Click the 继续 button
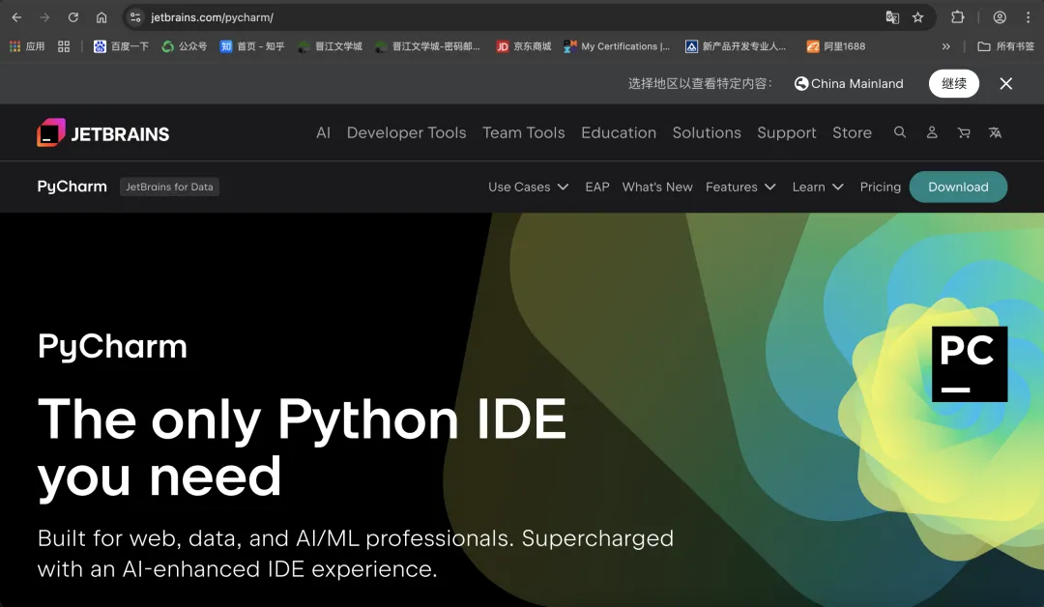Viewport: 1044px width, 607px height. click(x=953, y=83)
